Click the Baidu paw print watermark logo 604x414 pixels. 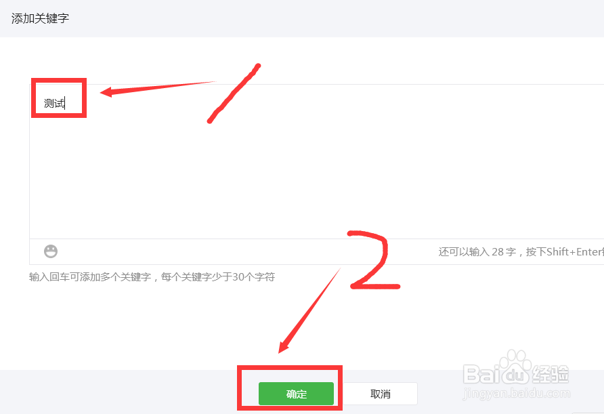[x=515, y=365]
